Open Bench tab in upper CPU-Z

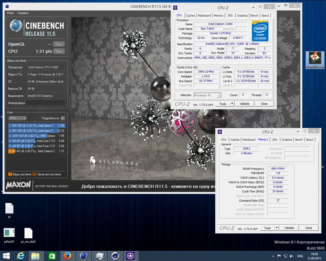[254, 16]
